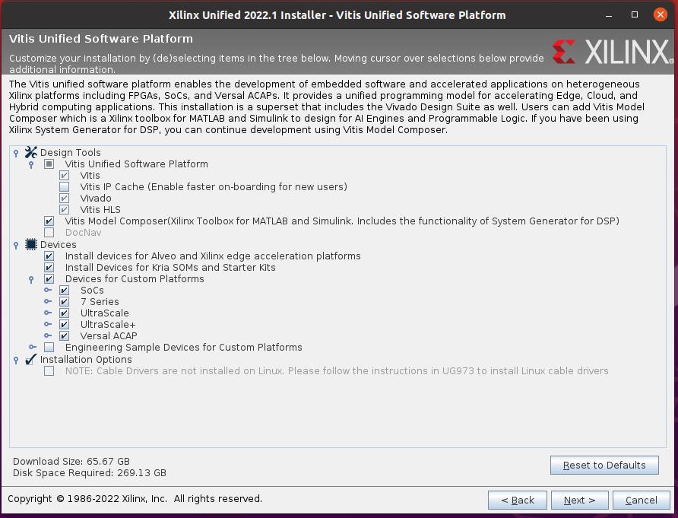Uncheck Versal ACAP devices
Viewport: 678px width, 518px height.
(x=65, y=335)
